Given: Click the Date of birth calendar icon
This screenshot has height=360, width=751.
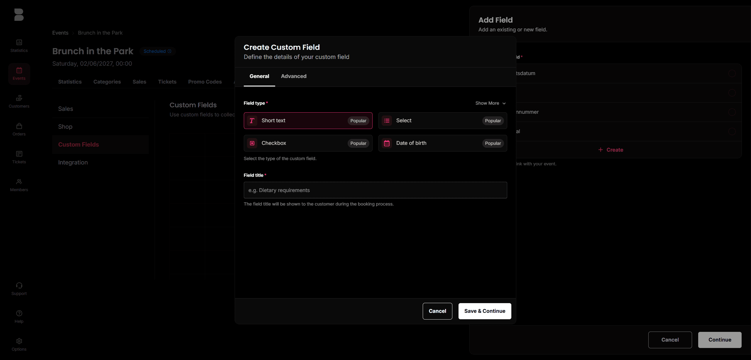Looking at the screenshot, I should pos(387,143).
